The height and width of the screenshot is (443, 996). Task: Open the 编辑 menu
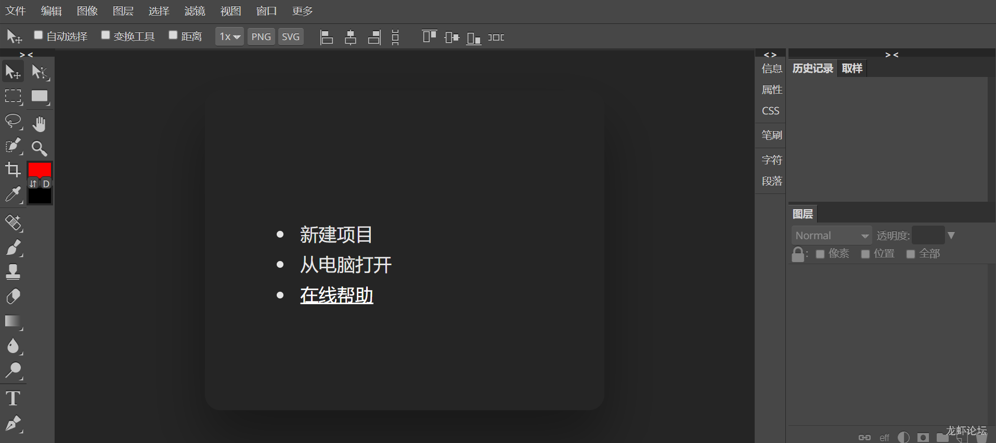click(x=51, y=11)
